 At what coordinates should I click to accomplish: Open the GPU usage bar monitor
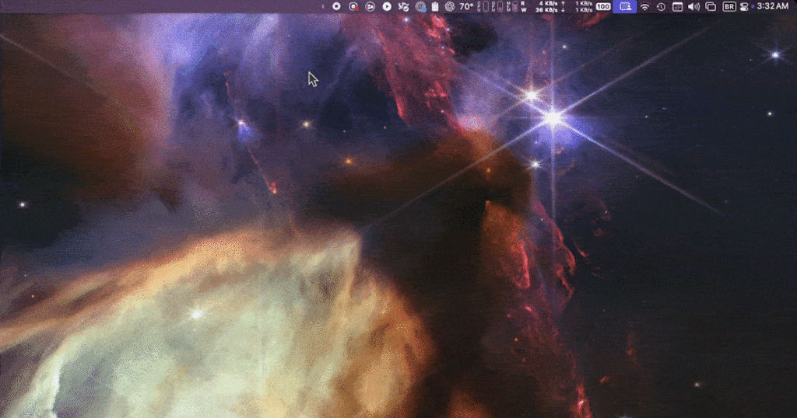pyautogui.click(x=498, y=6)
